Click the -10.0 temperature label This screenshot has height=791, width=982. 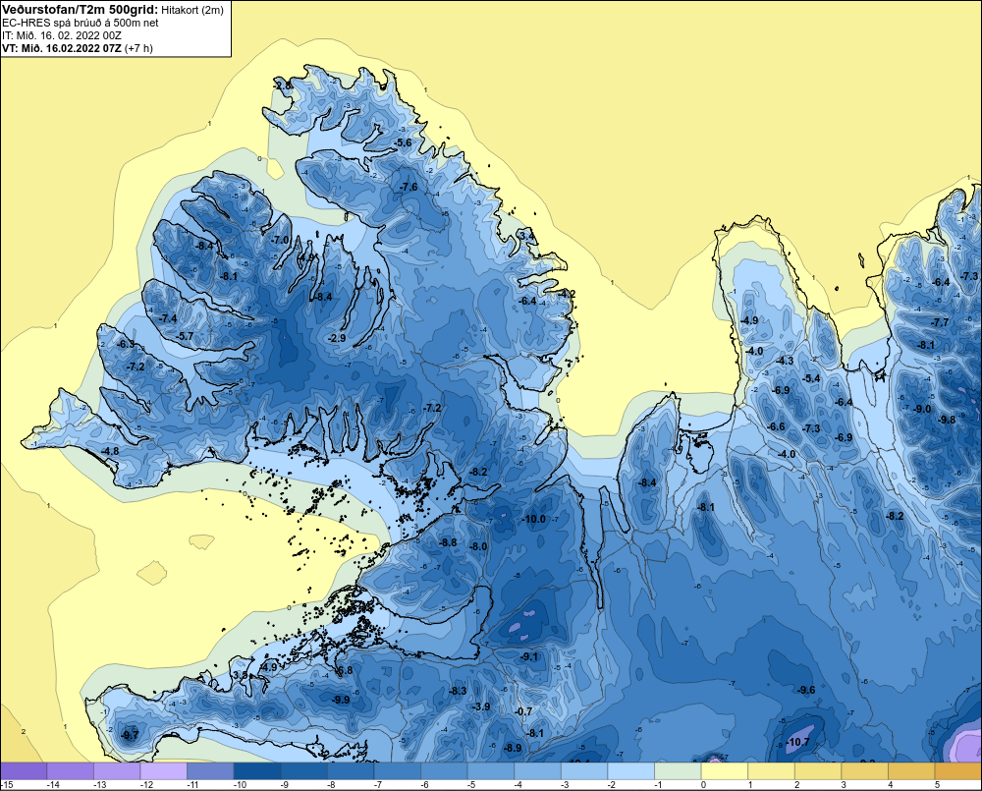coord(534,520)
